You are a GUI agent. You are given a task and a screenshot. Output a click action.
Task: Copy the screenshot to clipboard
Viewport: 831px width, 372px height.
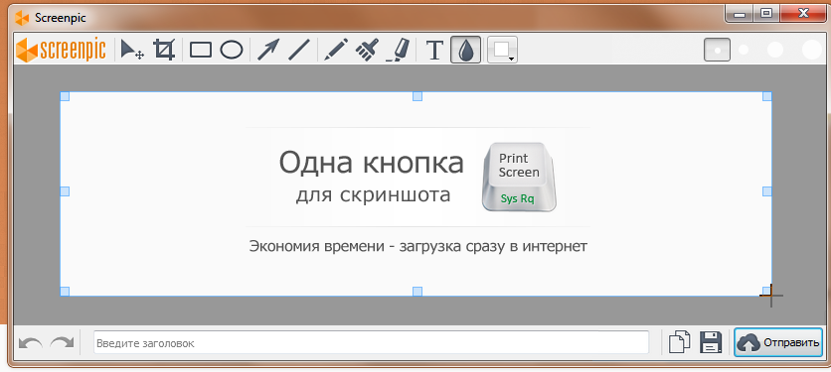tap(679, 342)
